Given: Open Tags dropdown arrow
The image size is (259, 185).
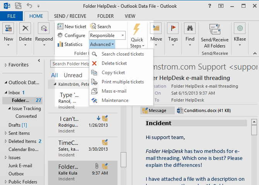Looking at the screenshot, I should tap(173, 45).
